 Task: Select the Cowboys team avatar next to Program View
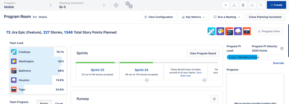[211, 31]
